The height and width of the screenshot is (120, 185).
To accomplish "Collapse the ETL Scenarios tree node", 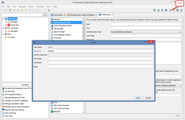I will point(3,28).
